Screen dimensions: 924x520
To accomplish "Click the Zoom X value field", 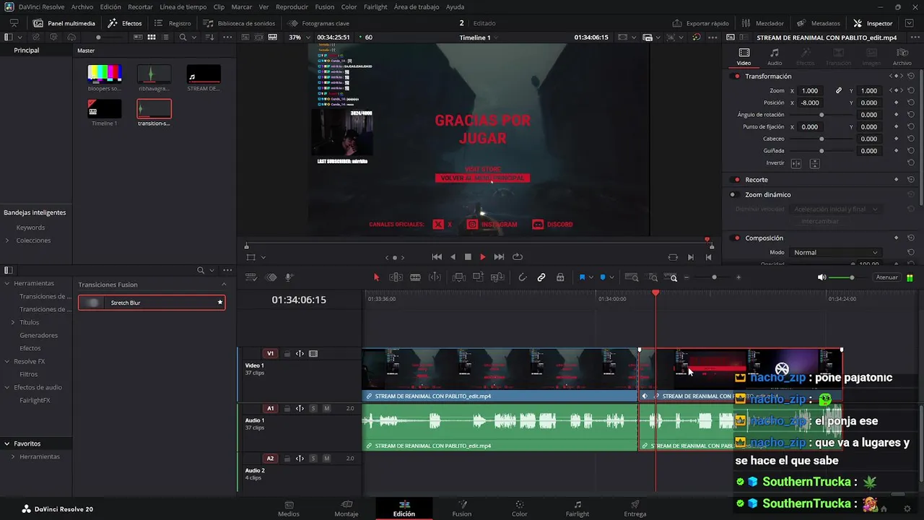I will click(810, 91).
